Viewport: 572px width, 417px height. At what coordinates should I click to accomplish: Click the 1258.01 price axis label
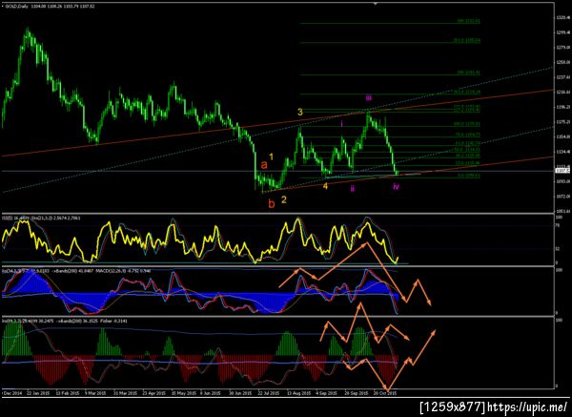(x=564, y=62)
